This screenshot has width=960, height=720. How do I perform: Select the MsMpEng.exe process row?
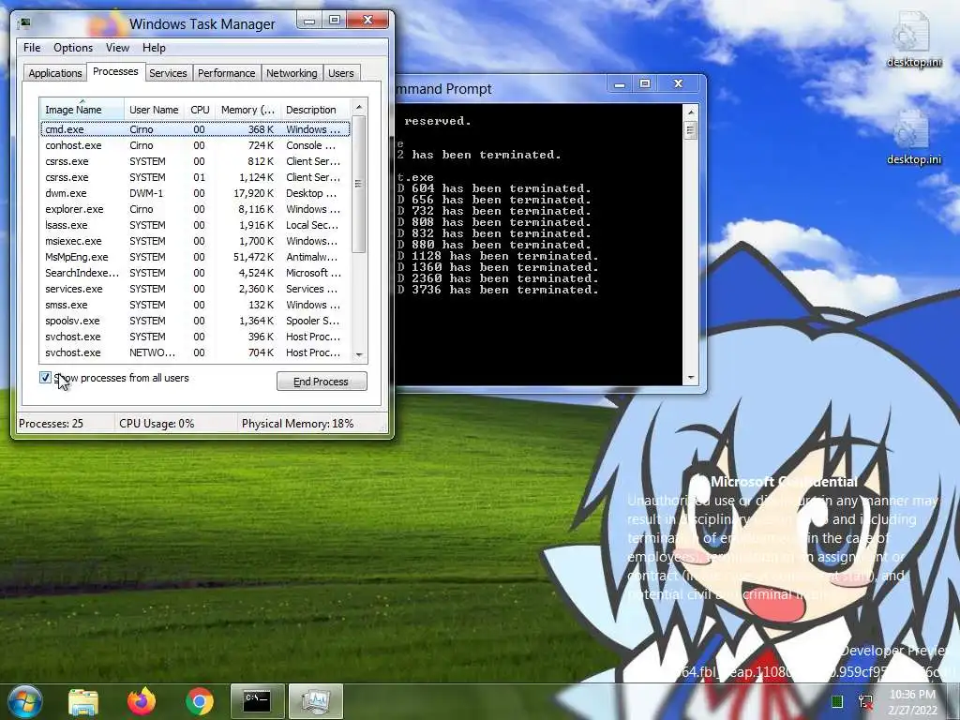[x=195, y=257]
